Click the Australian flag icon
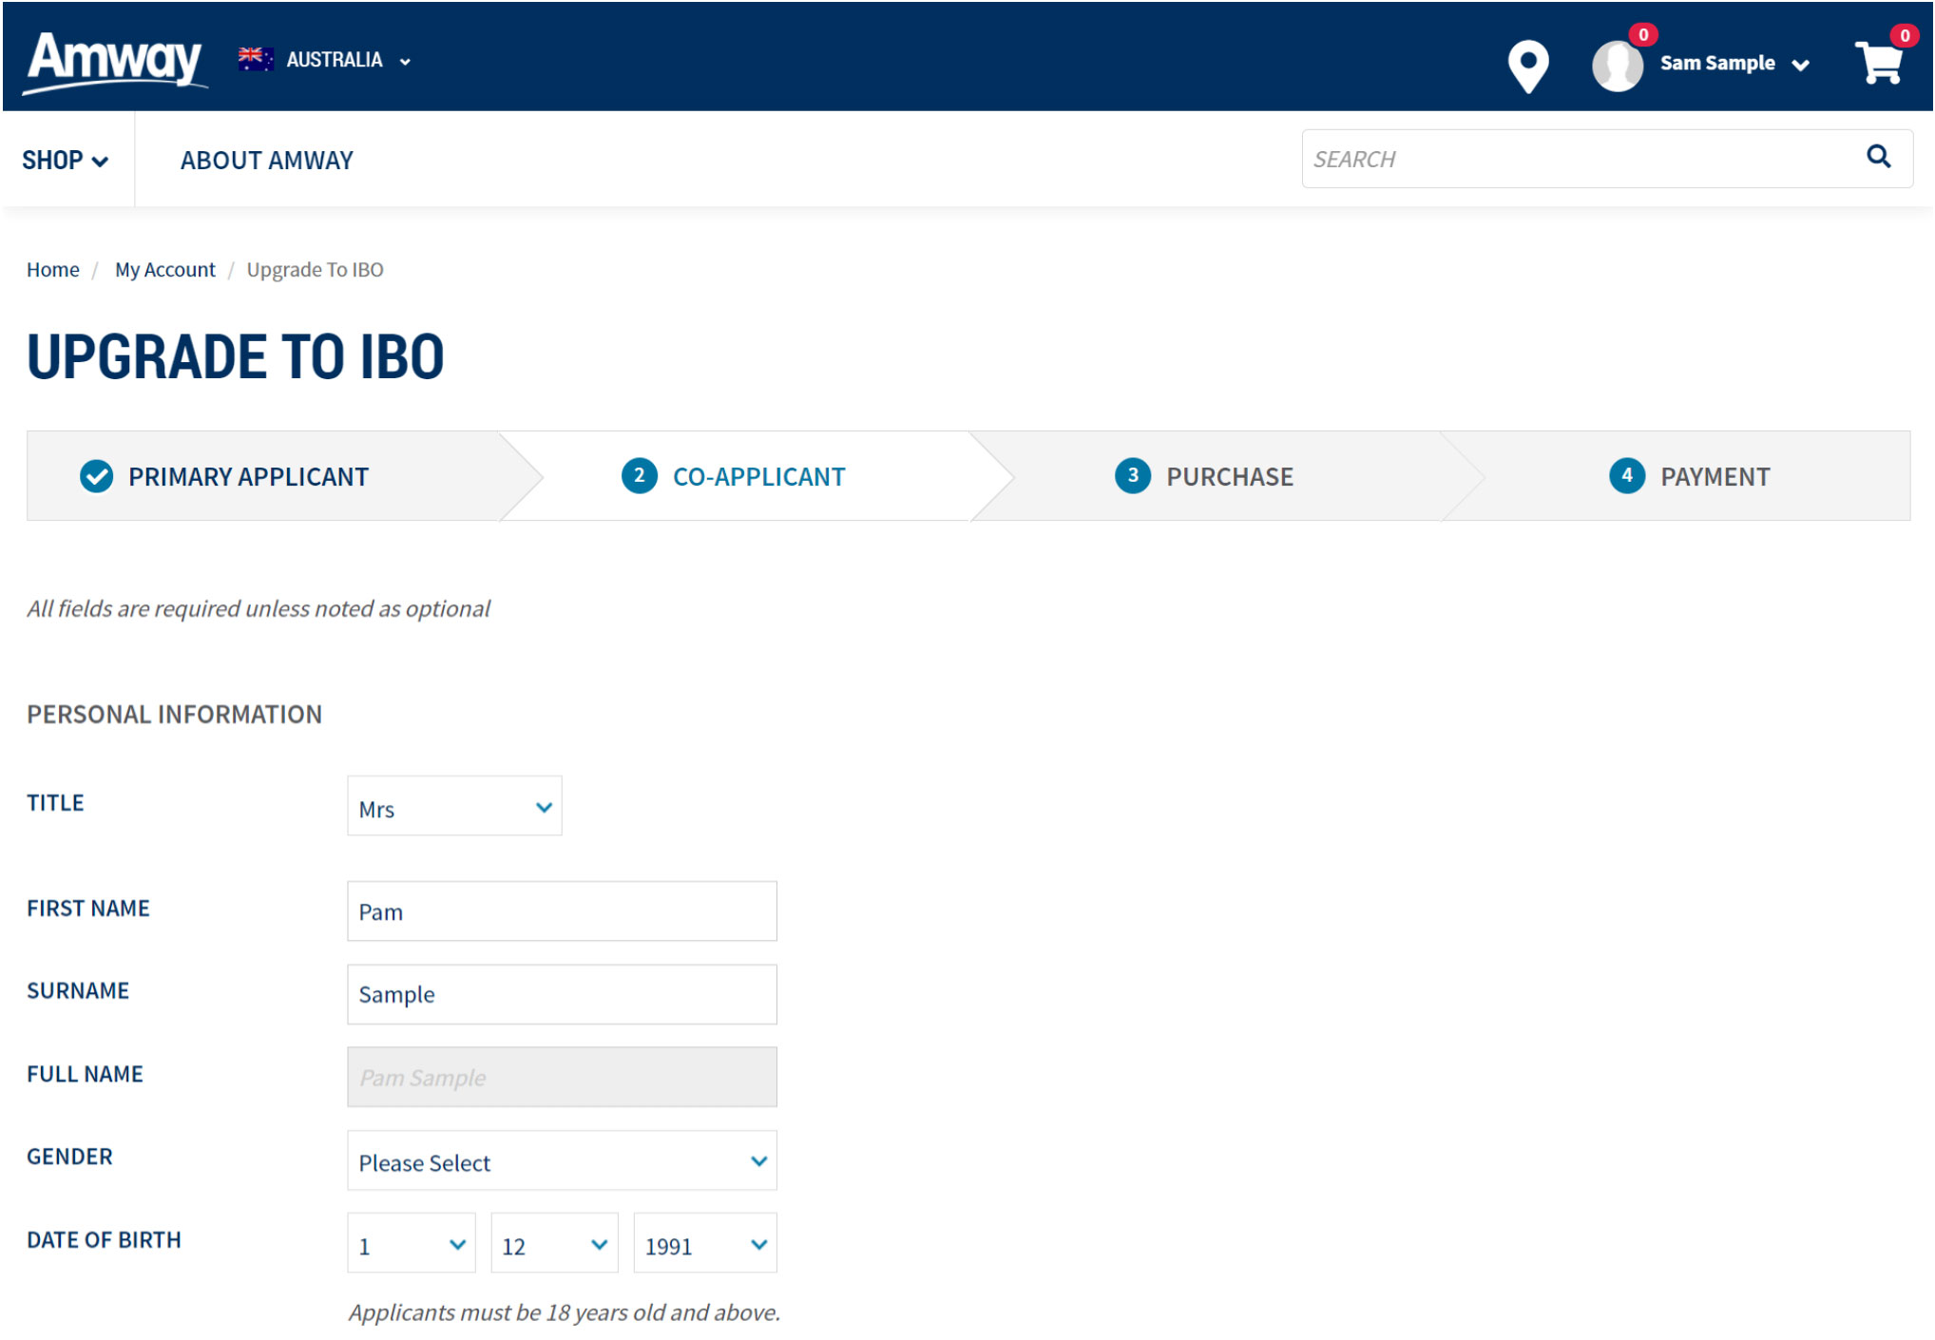This screenshot has width=1935, height=1340. tap(256, 59)
